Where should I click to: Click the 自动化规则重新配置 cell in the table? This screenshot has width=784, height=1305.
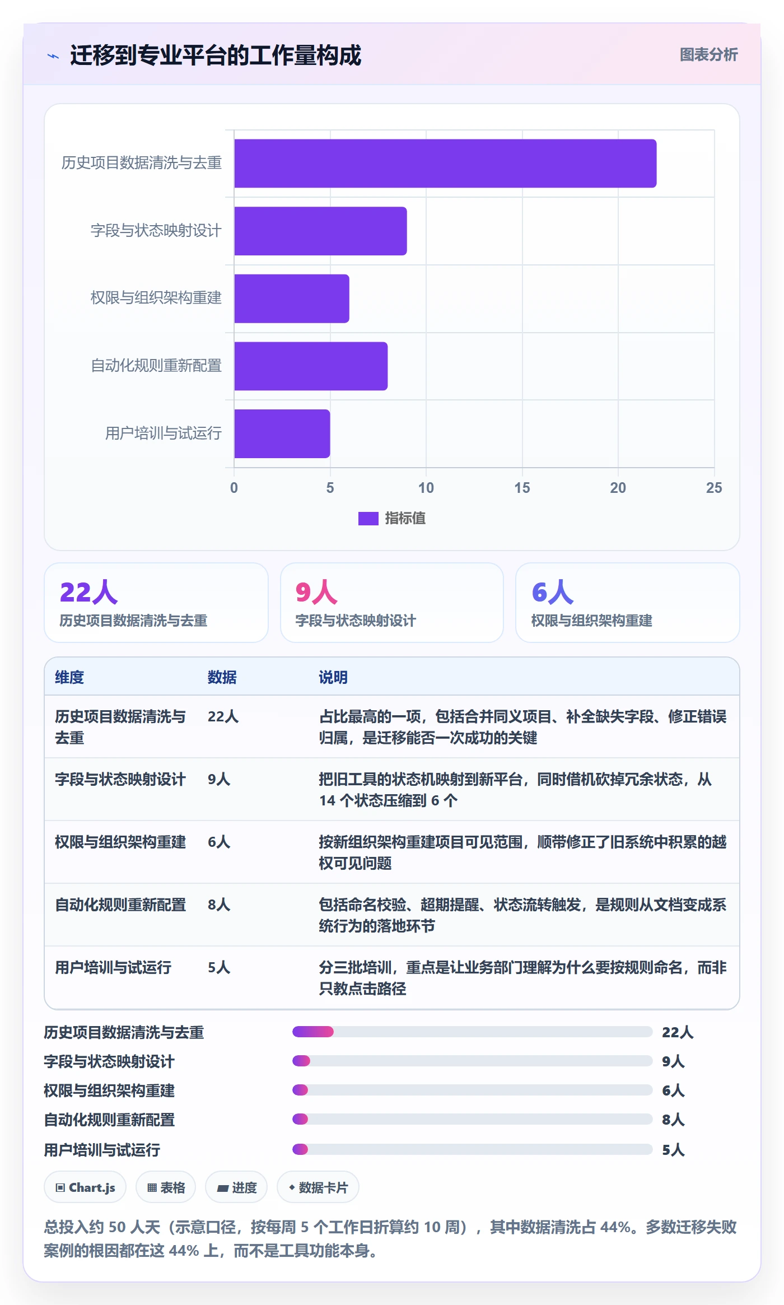[x=120, y=905]
